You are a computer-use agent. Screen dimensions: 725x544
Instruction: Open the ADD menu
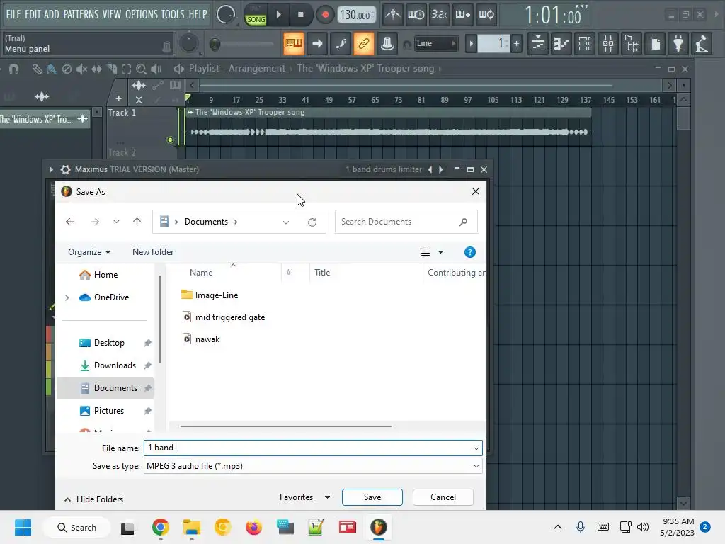pyautogui.click(x=51, y=14)
